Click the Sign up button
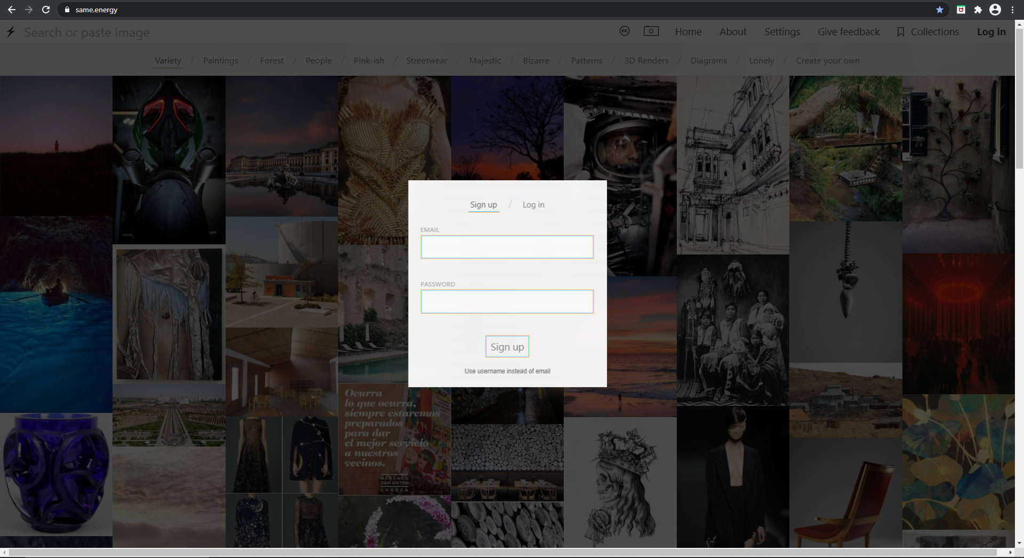Viewport: 1024px width, 558px height. point(507,347)
